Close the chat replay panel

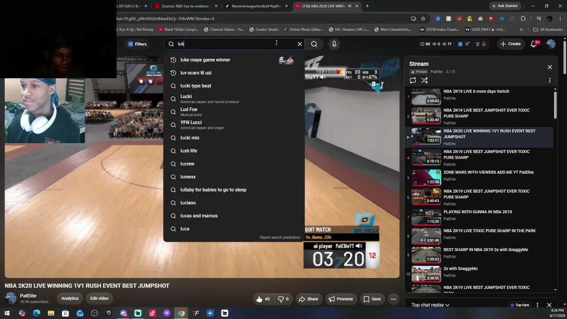point(549,305)
